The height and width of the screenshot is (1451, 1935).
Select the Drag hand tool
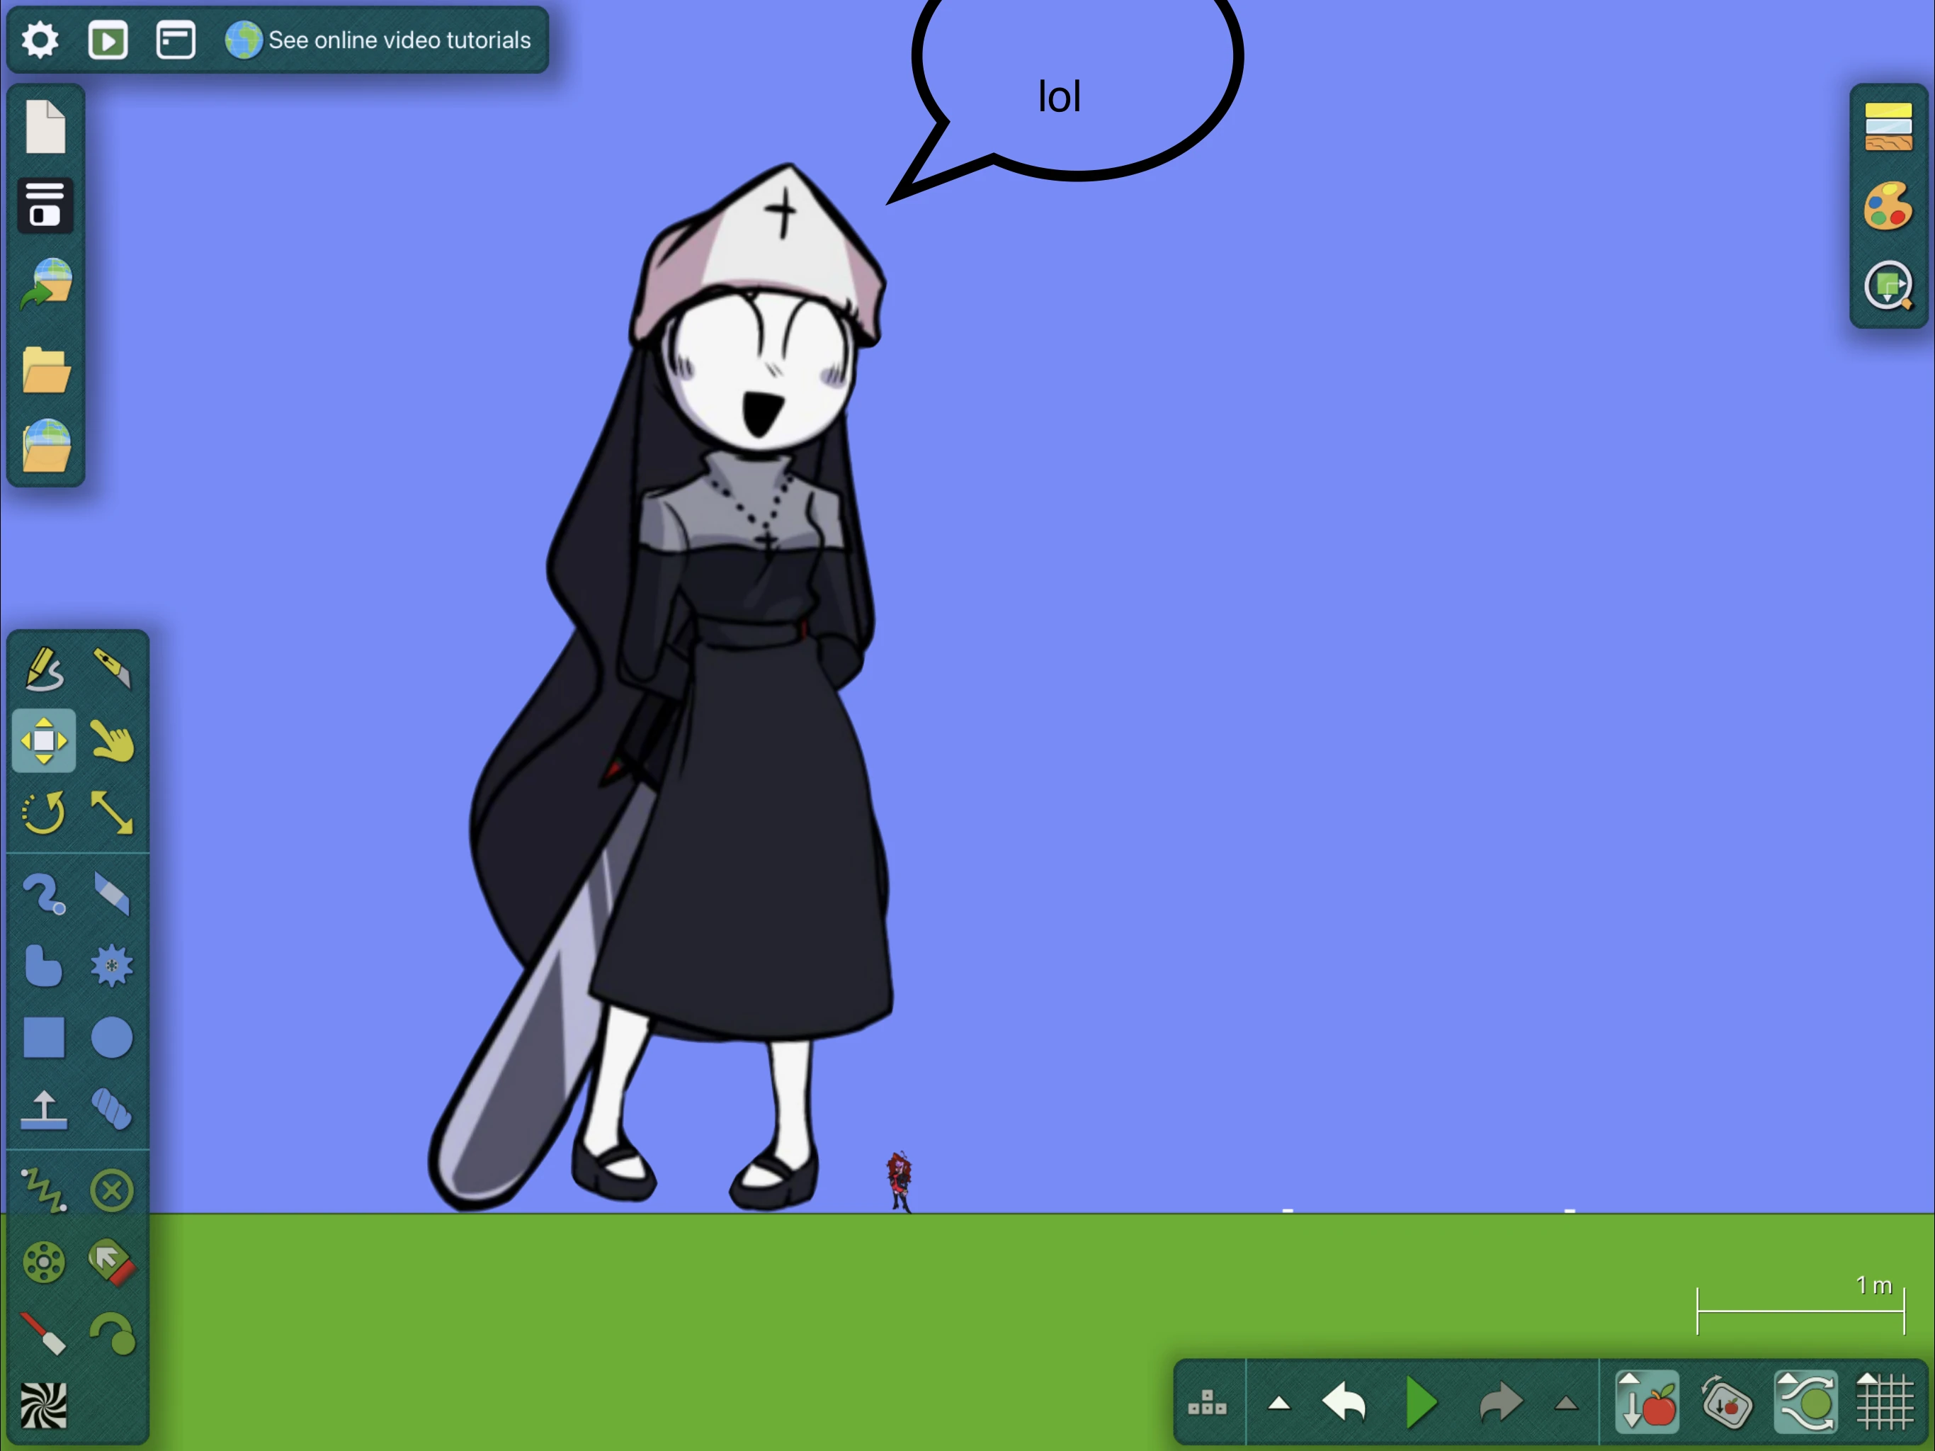pyautogui.click(x=112, y=741)
